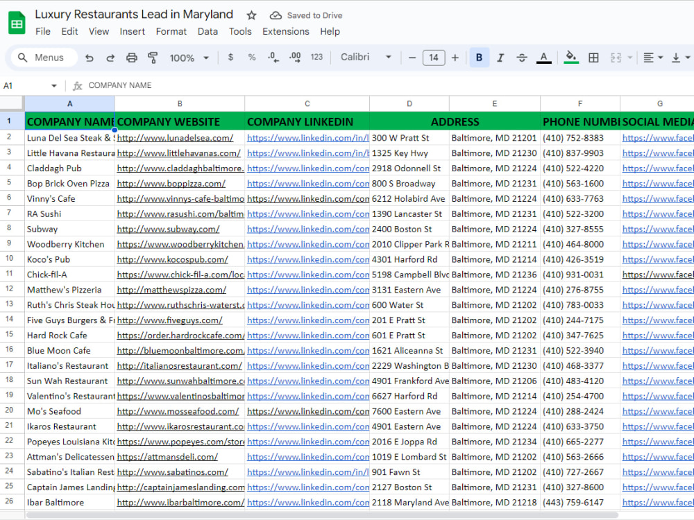Screen dimensions: 694x520
Task: Toggle italic formatting
Action: click(500, 58)
